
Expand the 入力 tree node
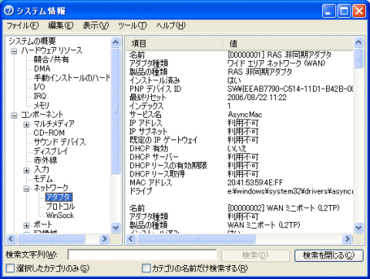coord(26,170)
